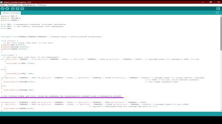Expand the tab options dropdown arrow
The height and width of the screenshot is (124, 222).
(x=217, y=13)
